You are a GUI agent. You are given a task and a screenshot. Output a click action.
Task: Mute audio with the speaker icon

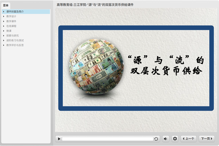click(x=165, y=139)
